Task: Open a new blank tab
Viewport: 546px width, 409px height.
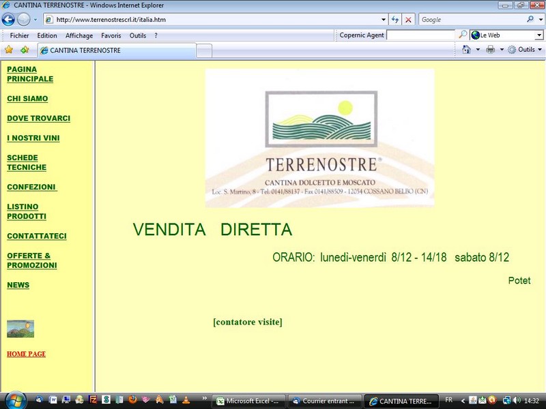Action: (x=204, y=50)
